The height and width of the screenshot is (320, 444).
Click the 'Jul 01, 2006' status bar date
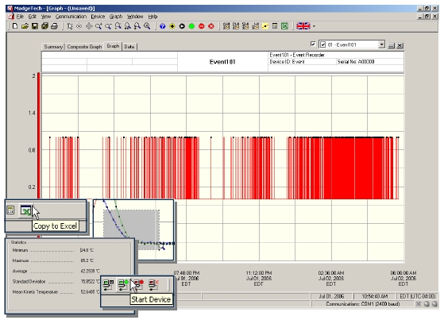(331, 296)
